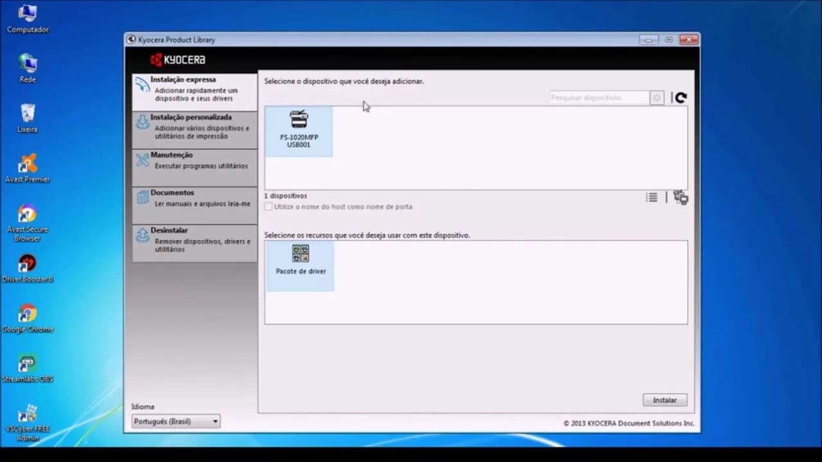822x462 pixels.
Task: Launch Streamlabs OBS shortcut
Action: click(x=28, y=369)
